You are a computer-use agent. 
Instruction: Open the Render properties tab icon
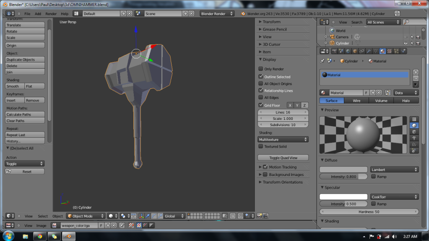(334, 51)
